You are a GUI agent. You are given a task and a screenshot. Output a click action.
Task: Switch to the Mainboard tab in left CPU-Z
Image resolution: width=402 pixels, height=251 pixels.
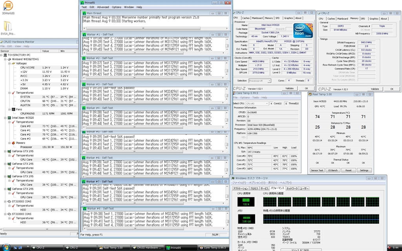click(258, 18)
